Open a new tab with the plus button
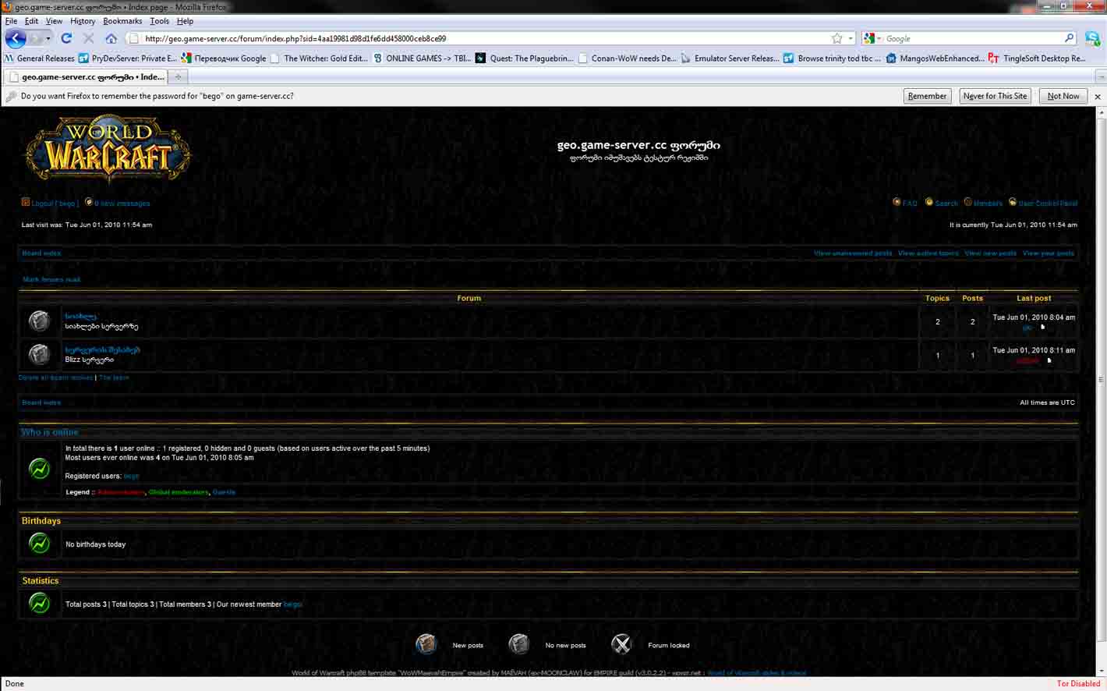The height and width of the screenshot is (691, 1107). coord(178,77)
